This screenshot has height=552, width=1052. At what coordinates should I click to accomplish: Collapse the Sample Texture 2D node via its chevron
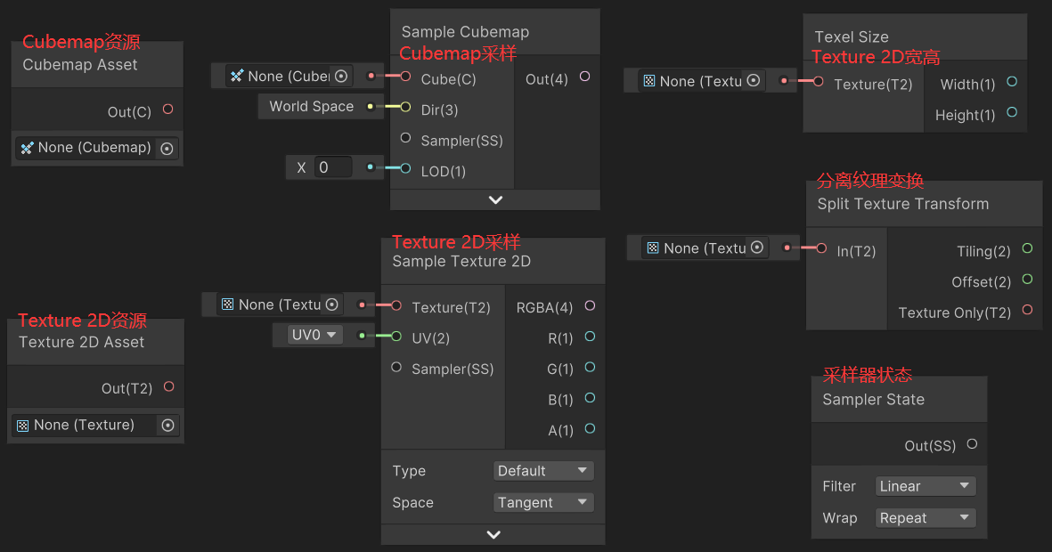[x=493, y=534]
